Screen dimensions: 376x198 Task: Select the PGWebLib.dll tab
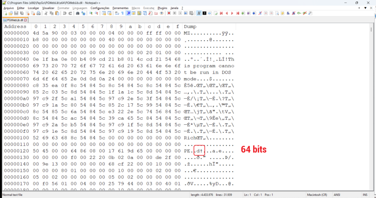15,20
